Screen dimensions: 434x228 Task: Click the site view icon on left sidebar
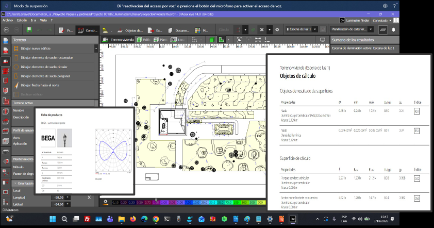[6, 61]
